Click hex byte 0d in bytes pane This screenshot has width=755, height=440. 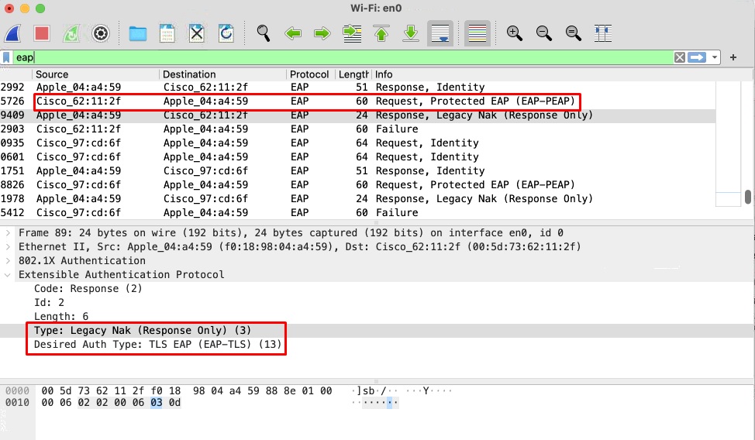pos(174,403)
